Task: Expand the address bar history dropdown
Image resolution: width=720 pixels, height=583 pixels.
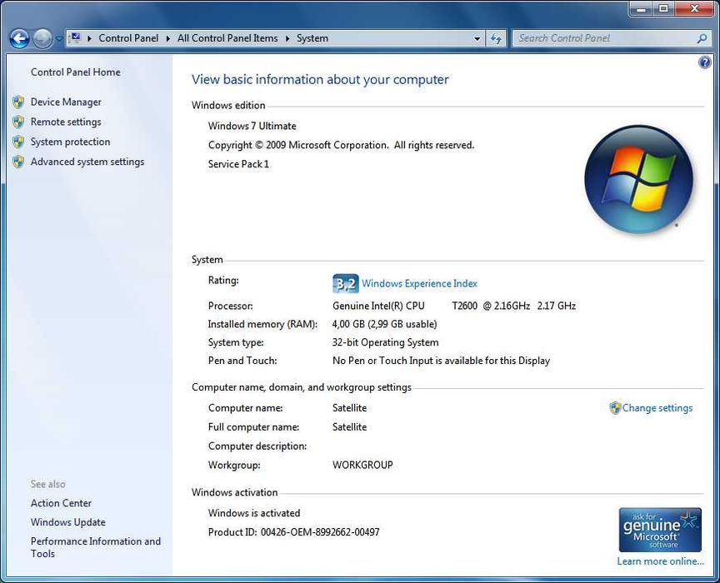Action: pyautogui.click(x=477, y=38)
